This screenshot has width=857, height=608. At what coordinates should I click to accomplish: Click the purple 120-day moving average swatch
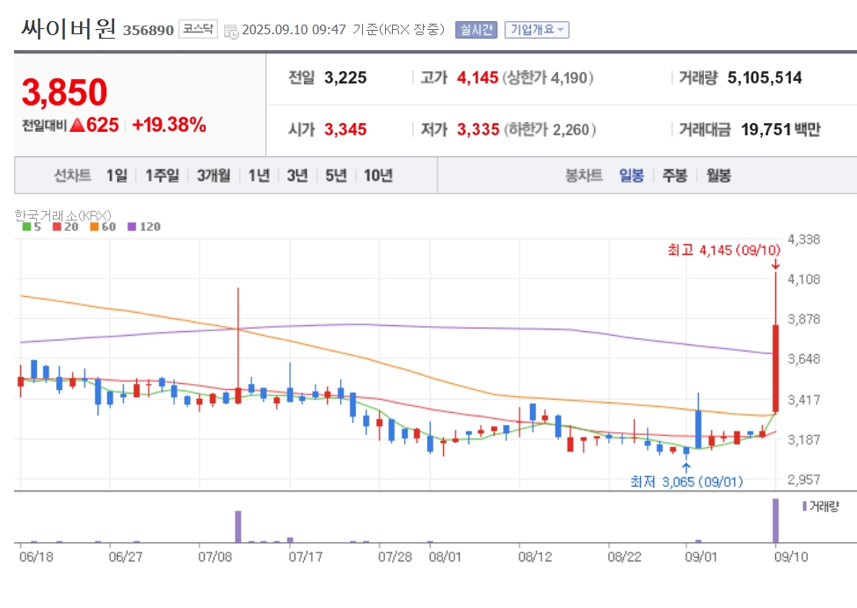[x=132, y=227]
